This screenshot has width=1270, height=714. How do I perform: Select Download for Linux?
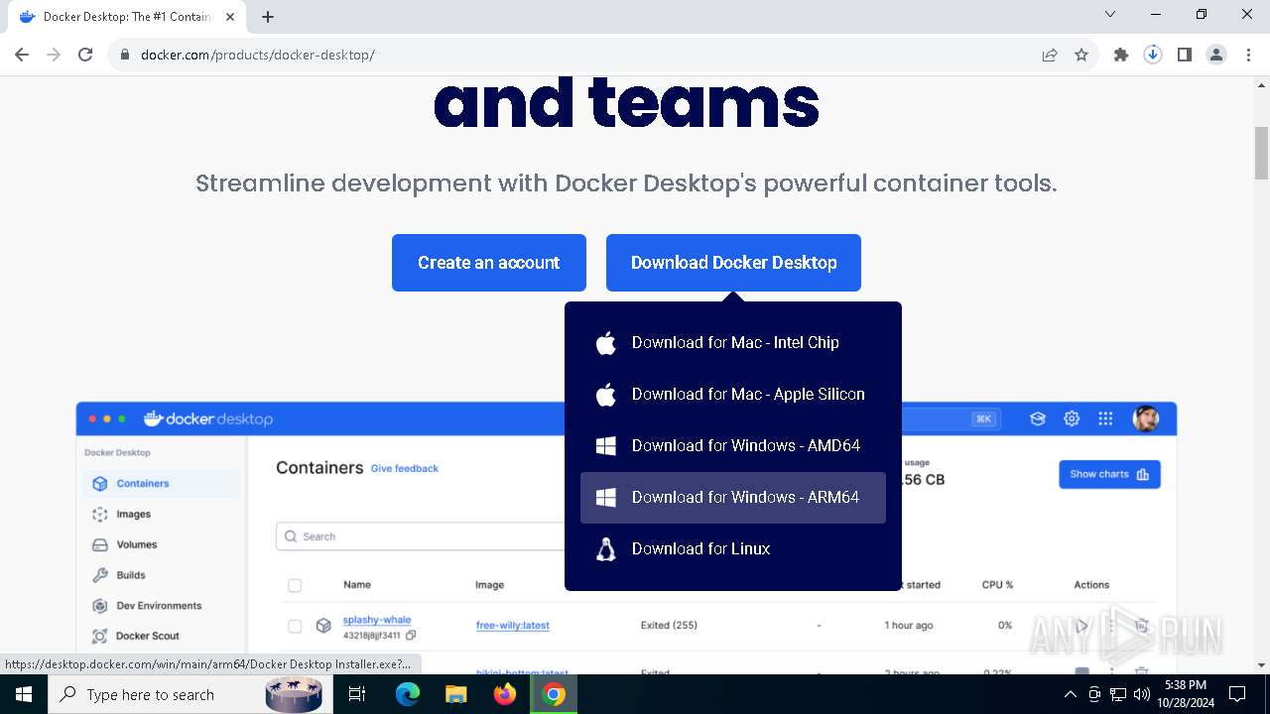pos(733,548)
